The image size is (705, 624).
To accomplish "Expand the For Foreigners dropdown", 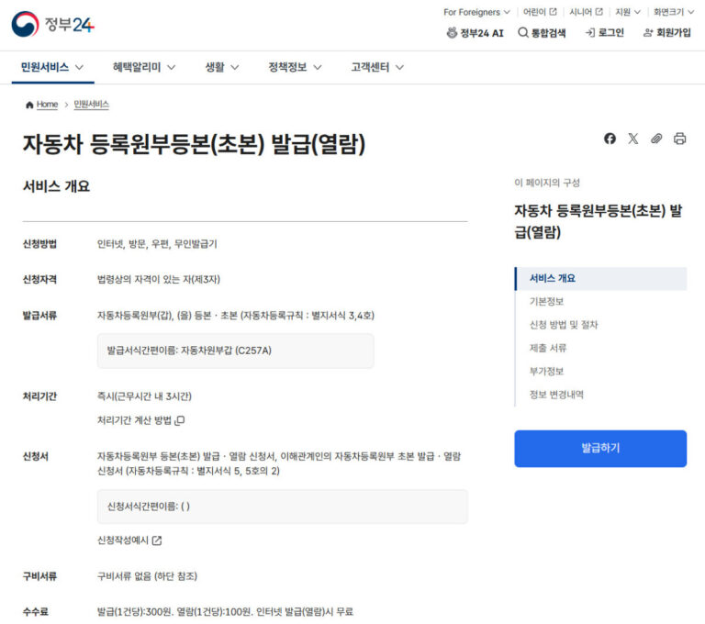I will click(476, 12).
